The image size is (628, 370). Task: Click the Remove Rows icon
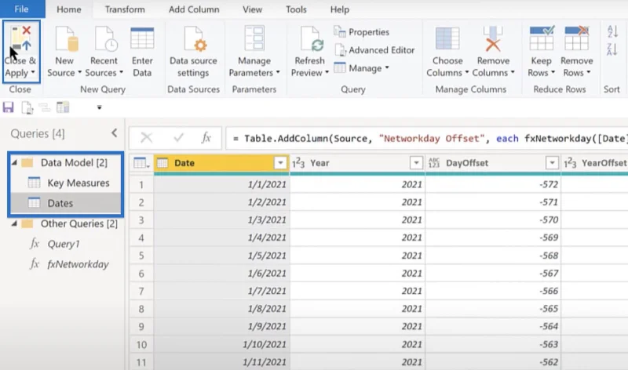(576, 38)
